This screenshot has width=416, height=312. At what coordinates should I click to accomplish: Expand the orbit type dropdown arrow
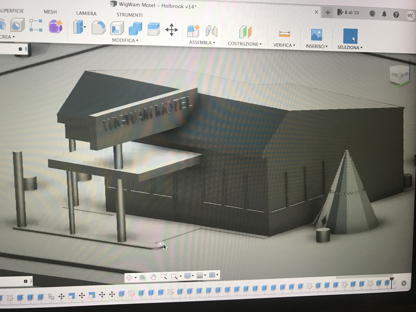[136, 278]
